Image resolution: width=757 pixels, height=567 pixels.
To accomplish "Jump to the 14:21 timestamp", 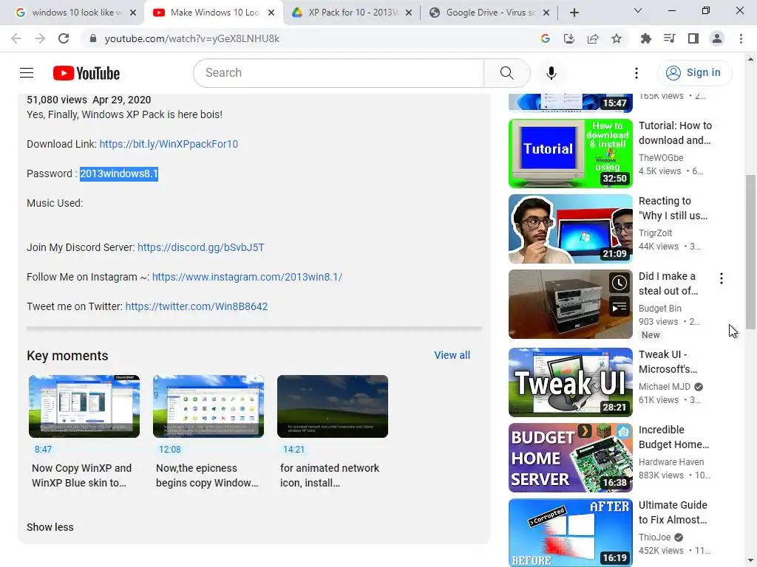I will click(x=293, y=450).
